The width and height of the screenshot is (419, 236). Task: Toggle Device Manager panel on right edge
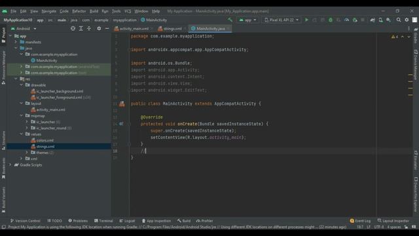pyautogui.click(x=416, y=64)
